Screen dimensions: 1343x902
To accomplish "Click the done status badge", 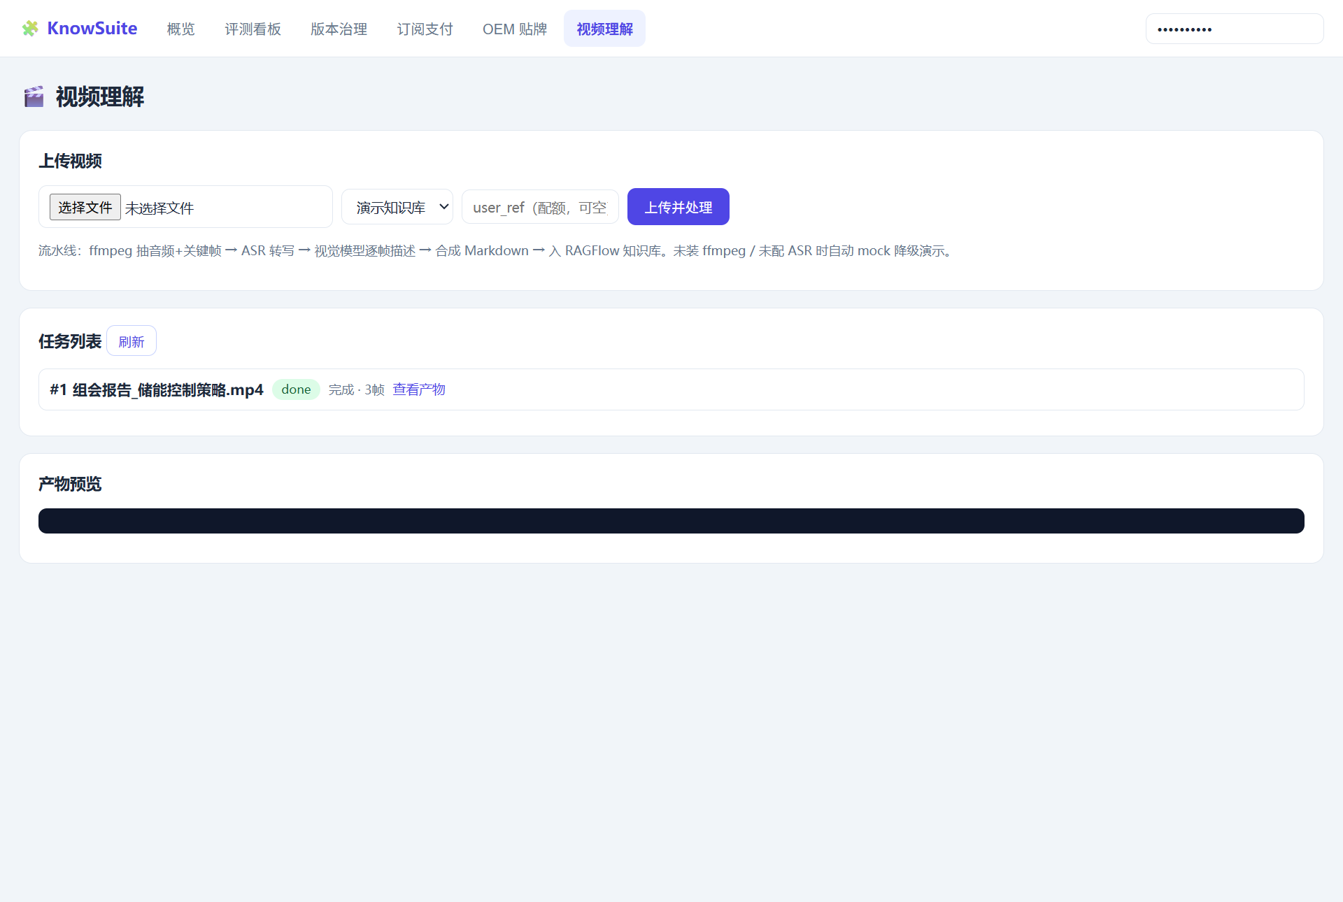I will coord(296,389).
